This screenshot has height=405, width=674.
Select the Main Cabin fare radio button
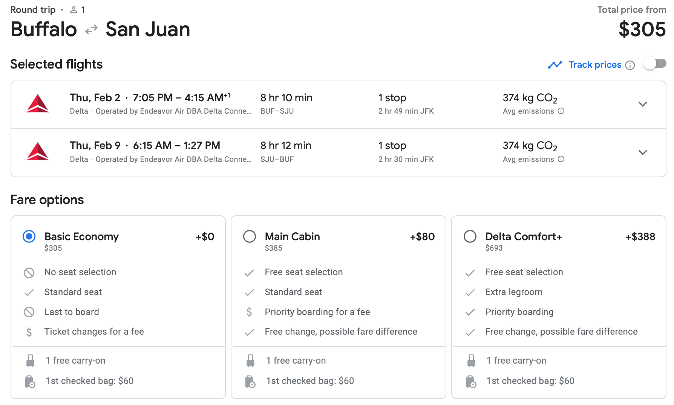250,236
